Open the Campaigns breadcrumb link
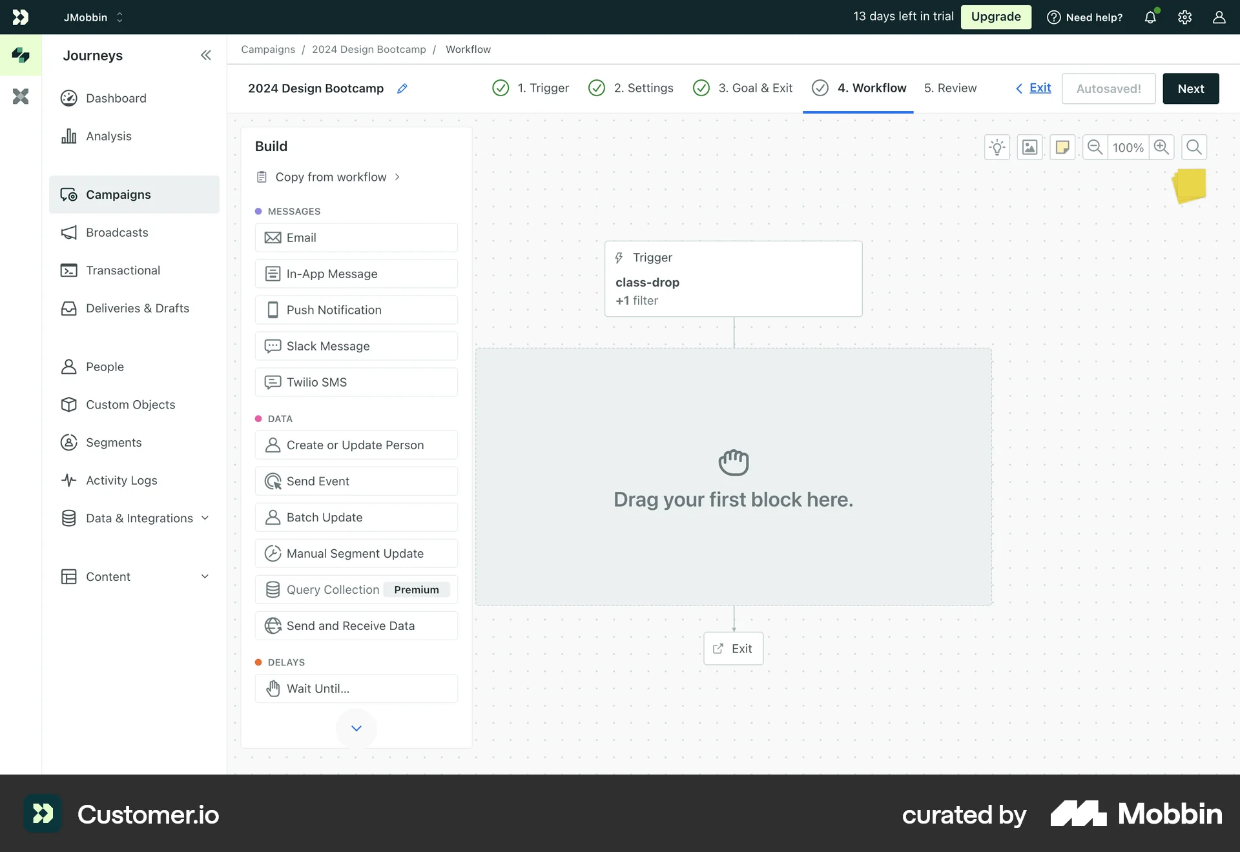Image resolution: width=1240 pixels, height=852 pixels. [x=267, y=49]
